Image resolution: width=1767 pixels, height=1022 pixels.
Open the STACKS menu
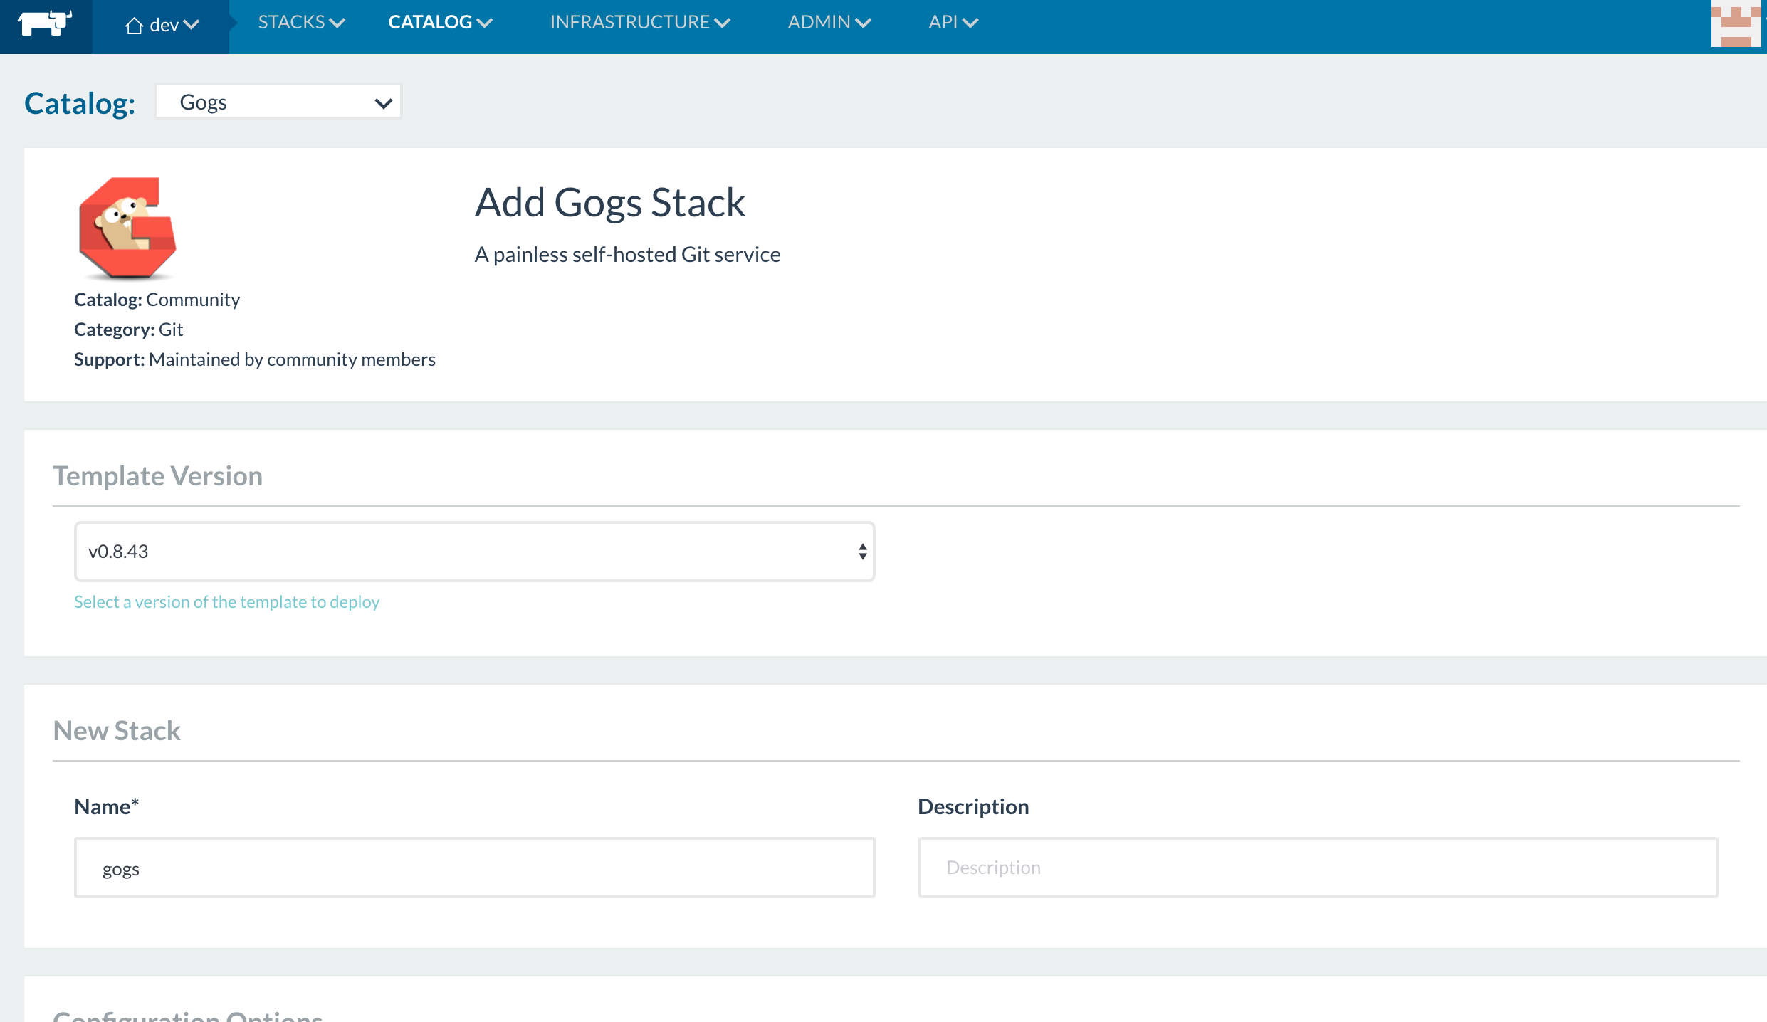[301, 23]
